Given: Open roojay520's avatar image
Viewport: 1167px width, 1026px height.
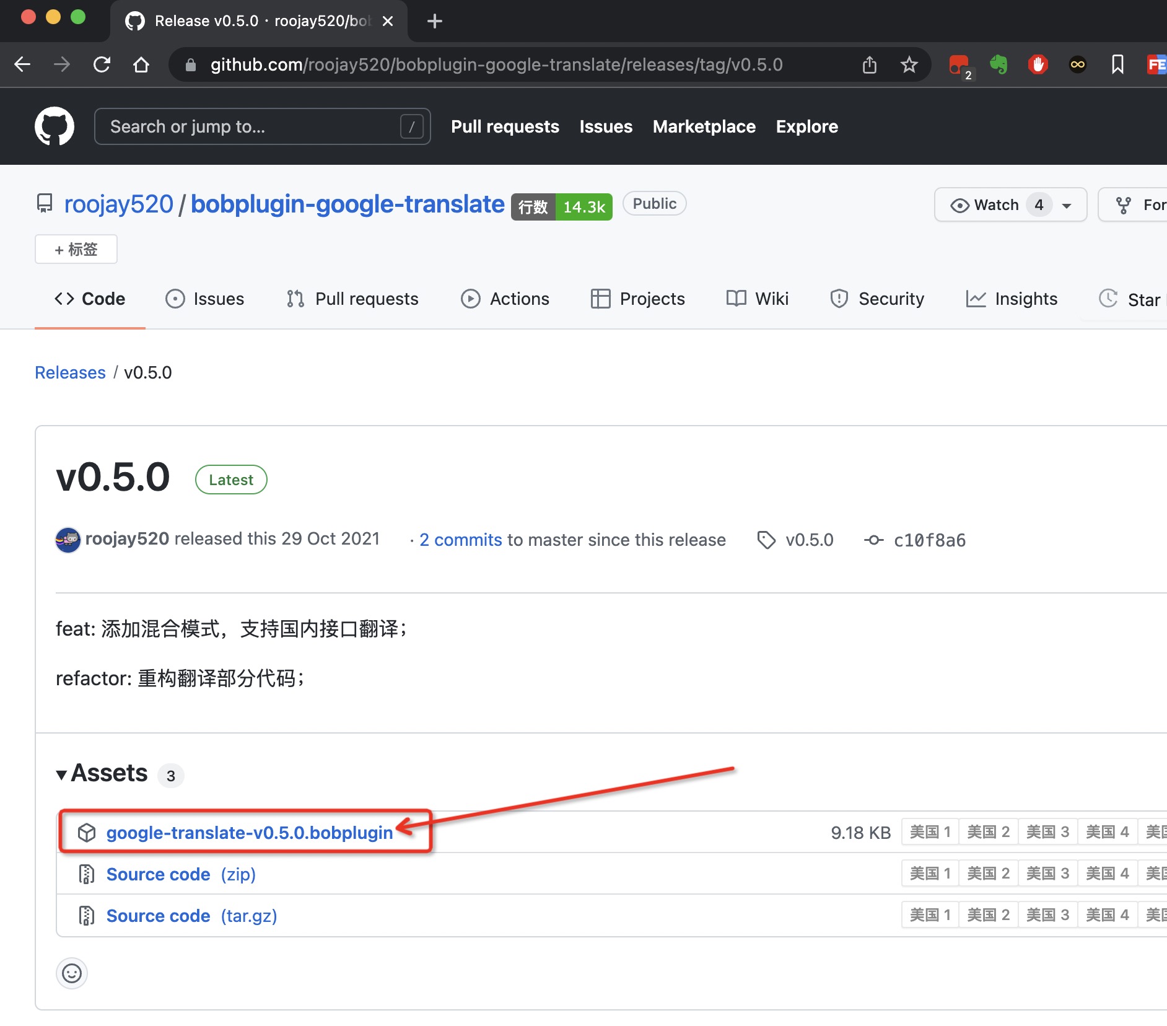Looking at the screenshot, I should coord(68,540).
